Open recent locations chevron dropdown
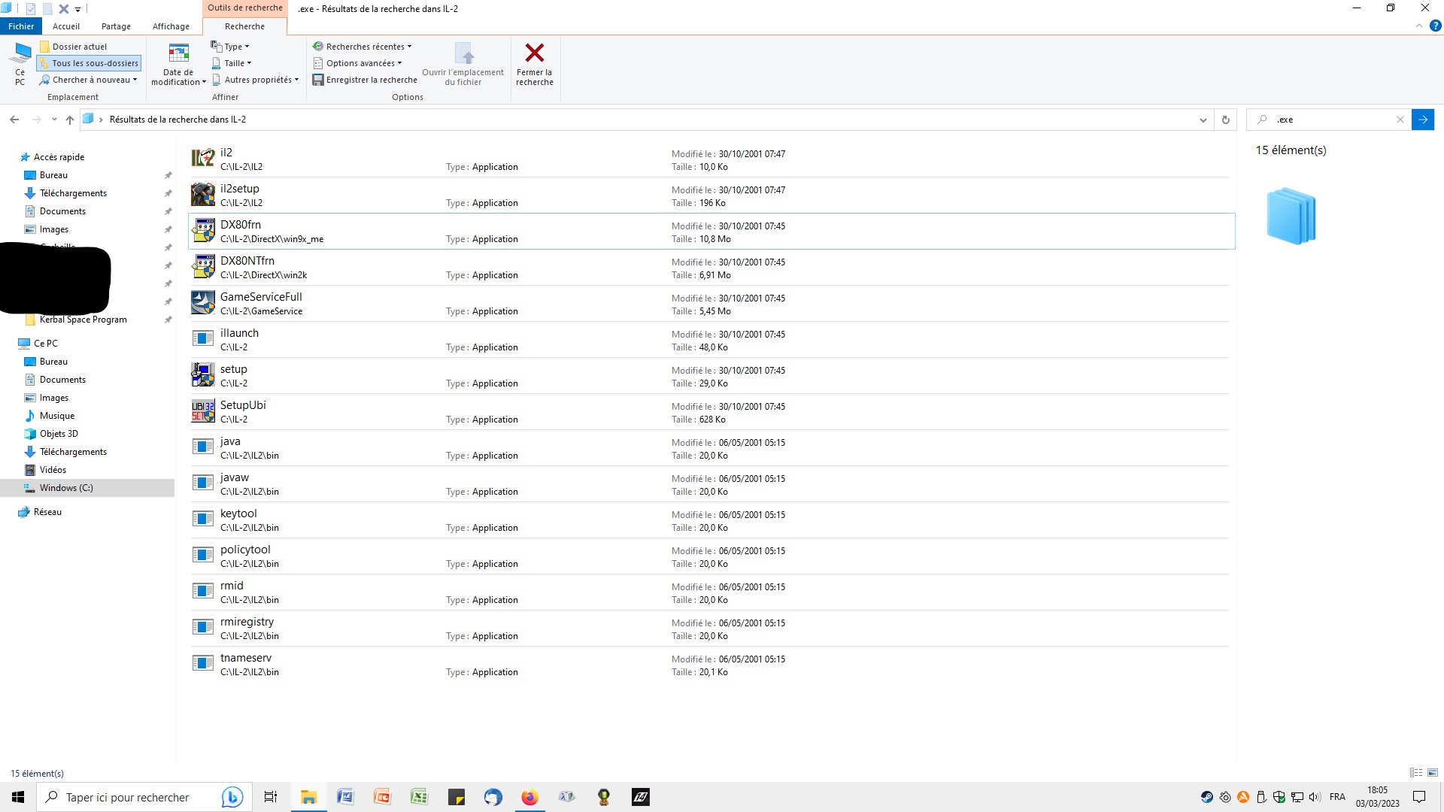This screenshot has height=812, width=1444. [54, 120]
